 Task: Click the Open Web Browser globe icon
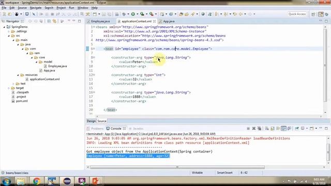[x=203, y=14]
